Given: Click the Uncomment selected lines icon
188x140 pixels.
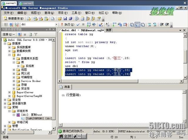Looking at the screenshot, I should click(x=155, y=25).
